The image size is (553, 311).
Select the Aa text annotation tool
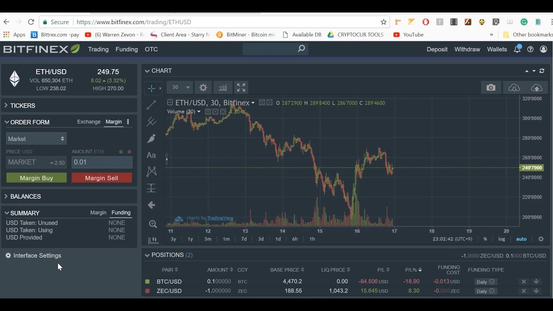coord(151,155)
